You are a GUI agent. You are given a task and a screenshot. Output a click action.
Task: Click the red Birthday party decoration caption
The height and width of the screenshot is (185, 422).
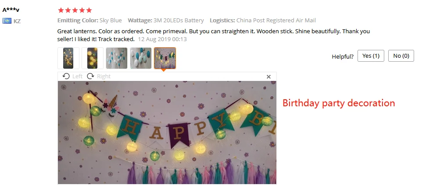point(339,103)
